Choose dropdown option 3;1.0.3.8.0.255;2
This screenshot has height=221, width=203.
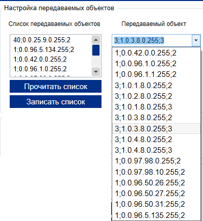click(156, 118)
